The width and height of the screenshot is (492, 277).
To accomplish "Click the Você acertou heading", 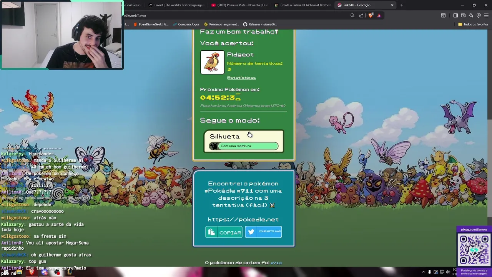I will pyautogui.click(x=226, y=43).
